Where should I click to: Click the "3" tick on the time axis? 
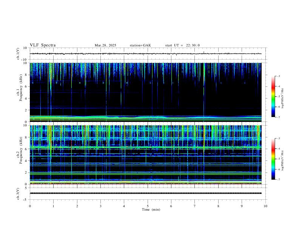100,206
